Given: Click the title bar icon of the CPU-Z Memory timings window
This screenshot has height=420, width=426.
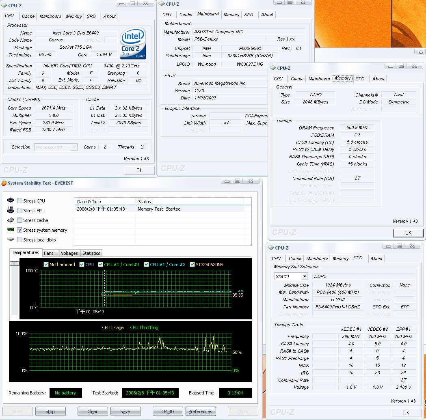Looking at the screenshot, I should pos(273,68).
